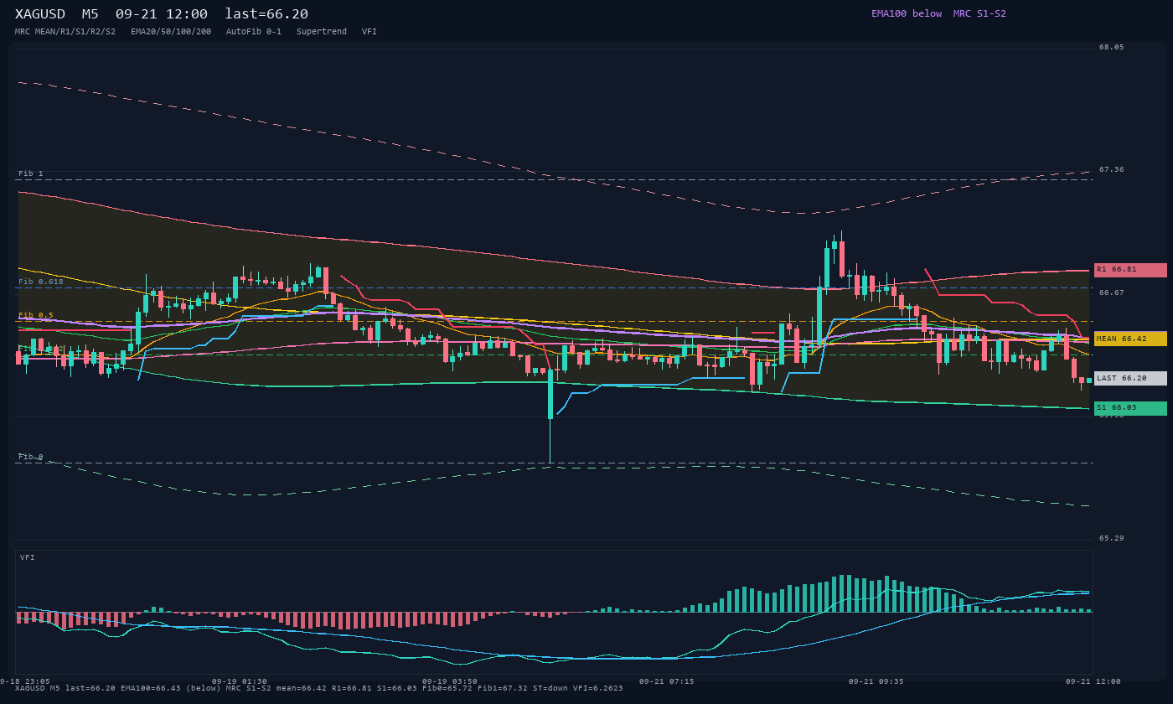Screen dimensions: 1173x704
Task: Click last=66.20 in the large chart title
Action: click(x=266, y=14)
